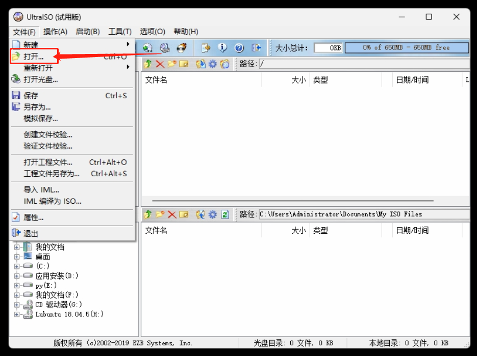Select 打开... in the File menu

pyautogui.click(x=72, y=56)
